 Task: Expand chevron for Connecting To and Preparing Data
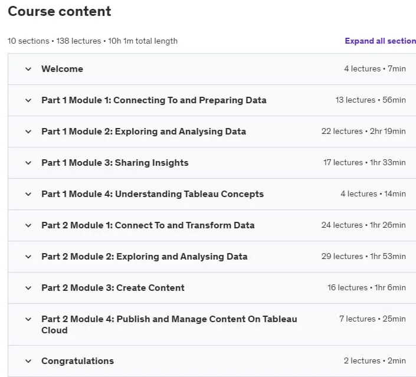point(28,100)
